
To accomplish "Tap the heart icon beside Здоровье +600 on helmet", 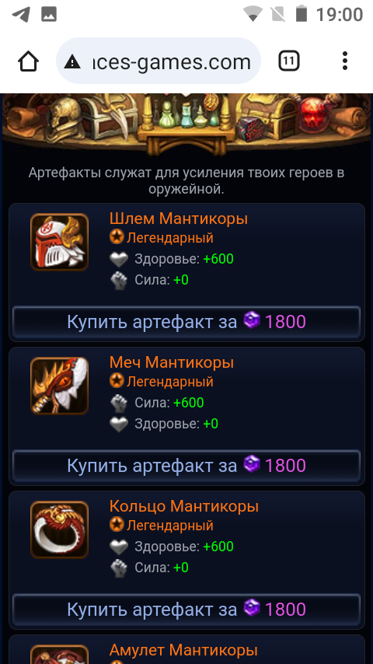I will coord(119,259).
